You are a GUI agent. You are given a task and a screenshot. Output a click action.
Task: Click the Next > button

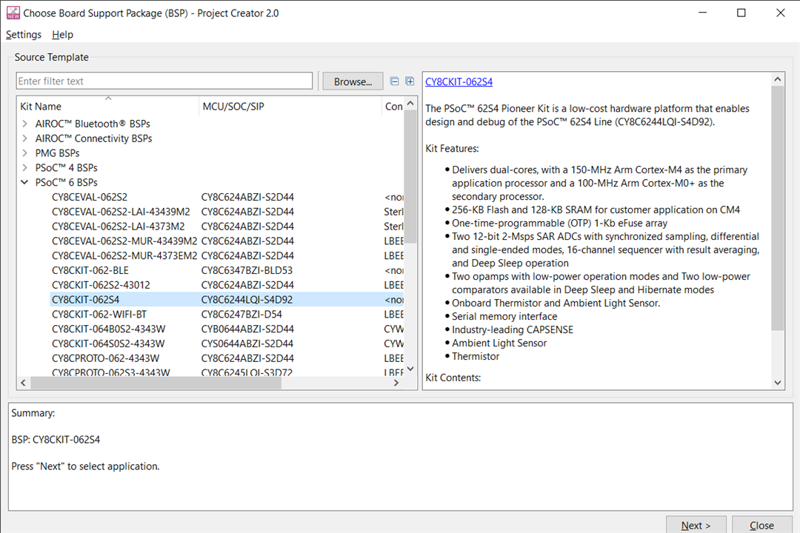pyautogui.click(x=696, y=525)
